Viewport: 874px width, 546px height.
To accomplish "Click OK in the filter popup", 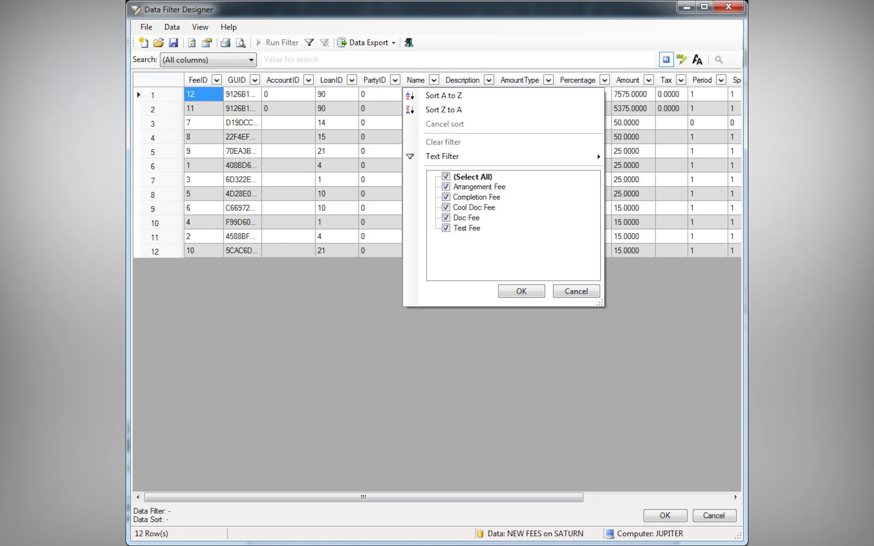I will click(x=521, y=291).
